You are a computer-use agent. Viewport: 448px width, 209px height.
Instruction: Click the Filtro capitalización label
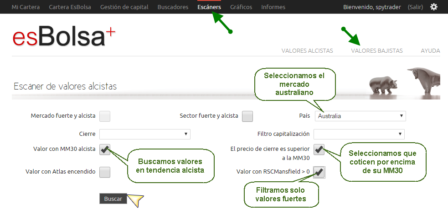283,134
